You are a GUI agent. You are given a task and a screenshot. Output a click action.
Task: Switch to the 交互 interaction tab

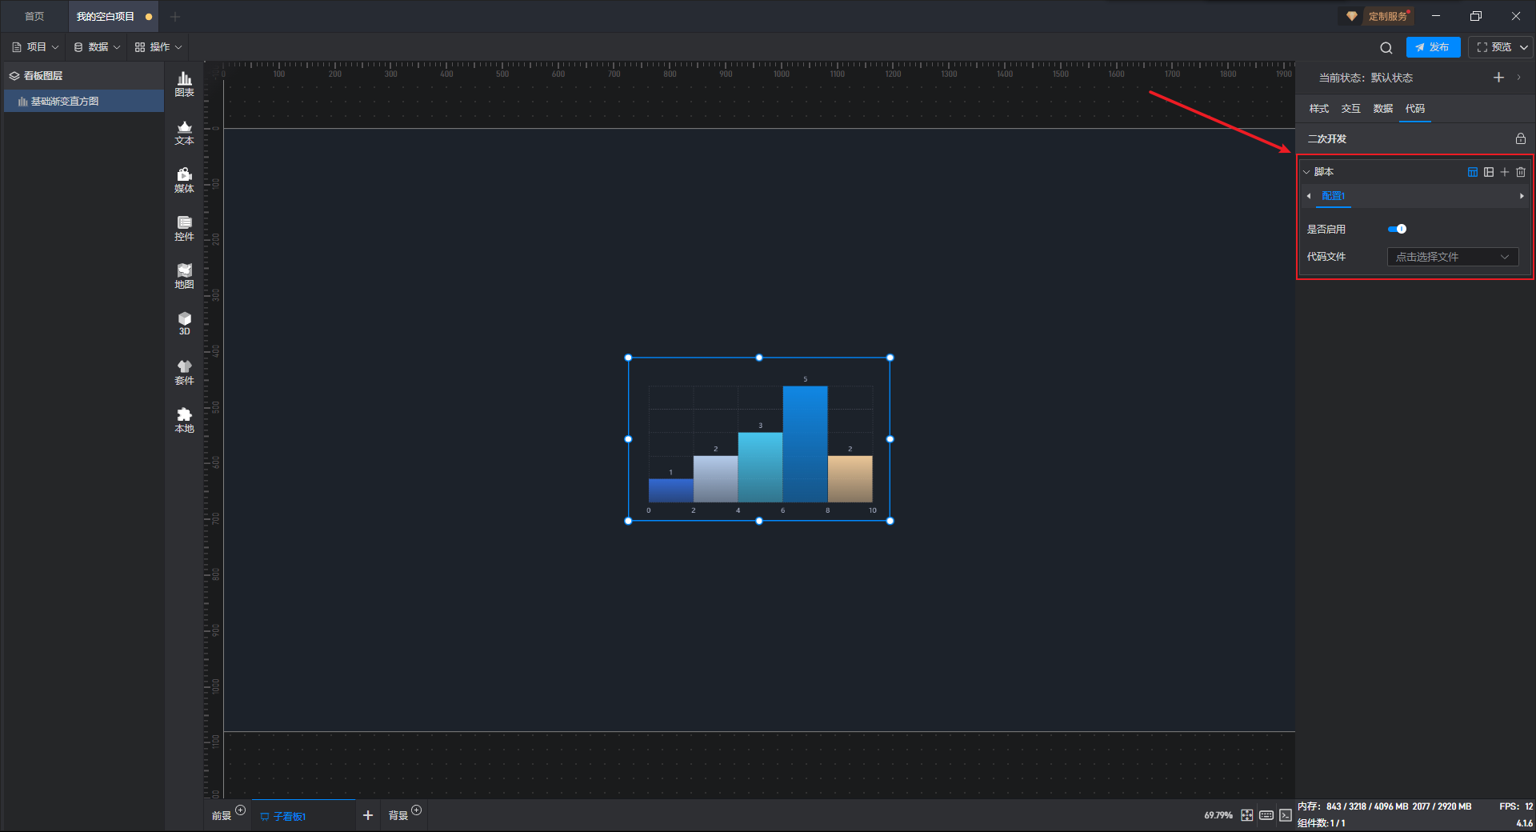[x=1351, y=109]
